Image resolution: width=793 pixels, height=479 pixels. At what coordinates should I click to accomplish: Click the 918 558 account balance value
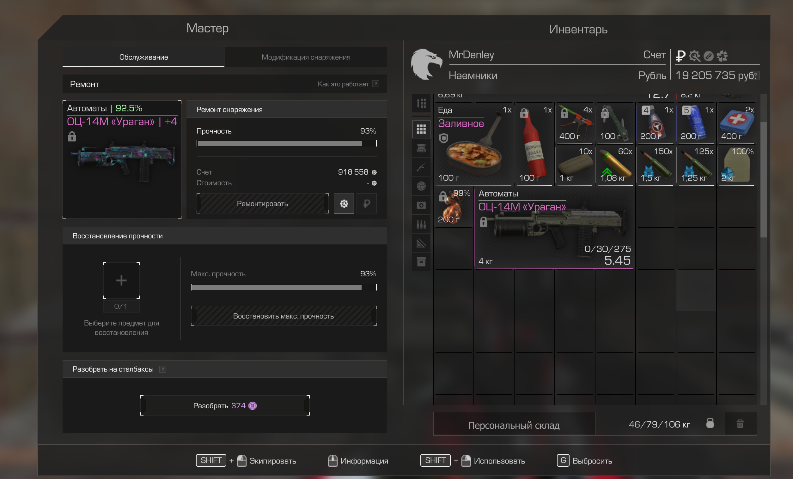(353, 172)
